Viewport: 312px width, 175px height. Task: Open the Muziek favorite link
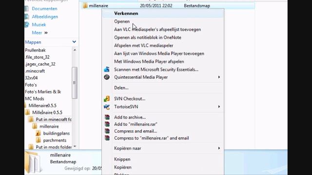[x=39, y=25]
